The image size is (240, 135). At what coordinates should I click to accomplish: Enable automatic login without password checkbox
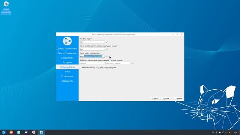click(81, 67)
